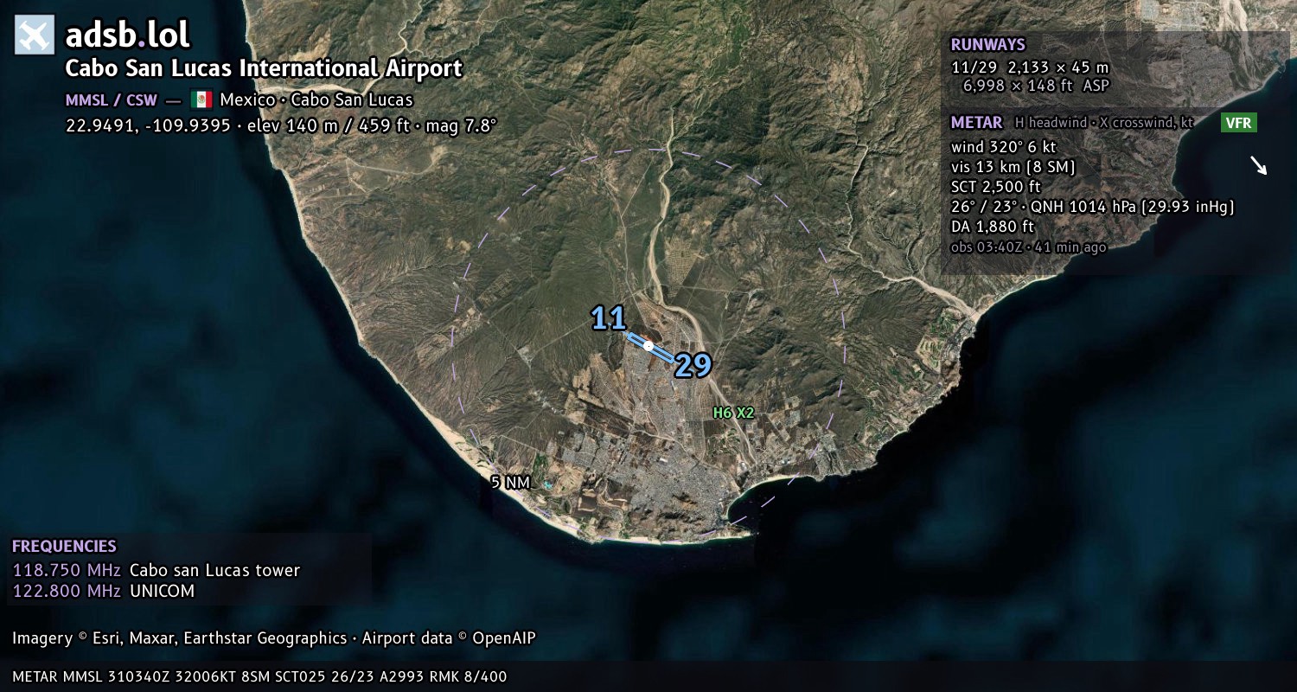This screenshot has height=692, width=1297.
Task: Click the wind direction arrow icon
Action: (1259, 165)
